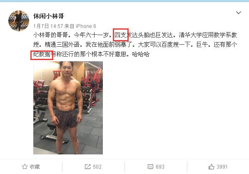
Task: Open comments via speech bubble icon
Action: pyautogui.click(x=150, y=167)
